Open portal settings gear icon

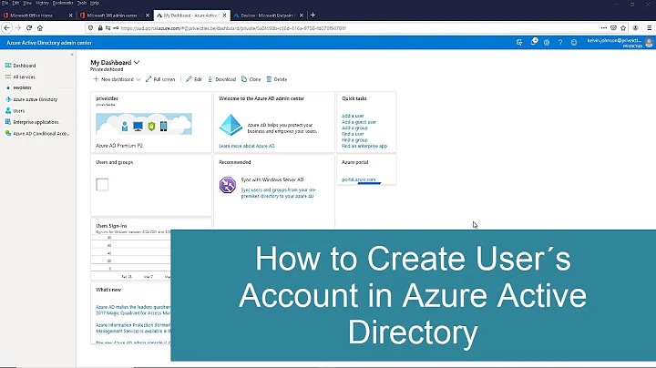[547, 43]
